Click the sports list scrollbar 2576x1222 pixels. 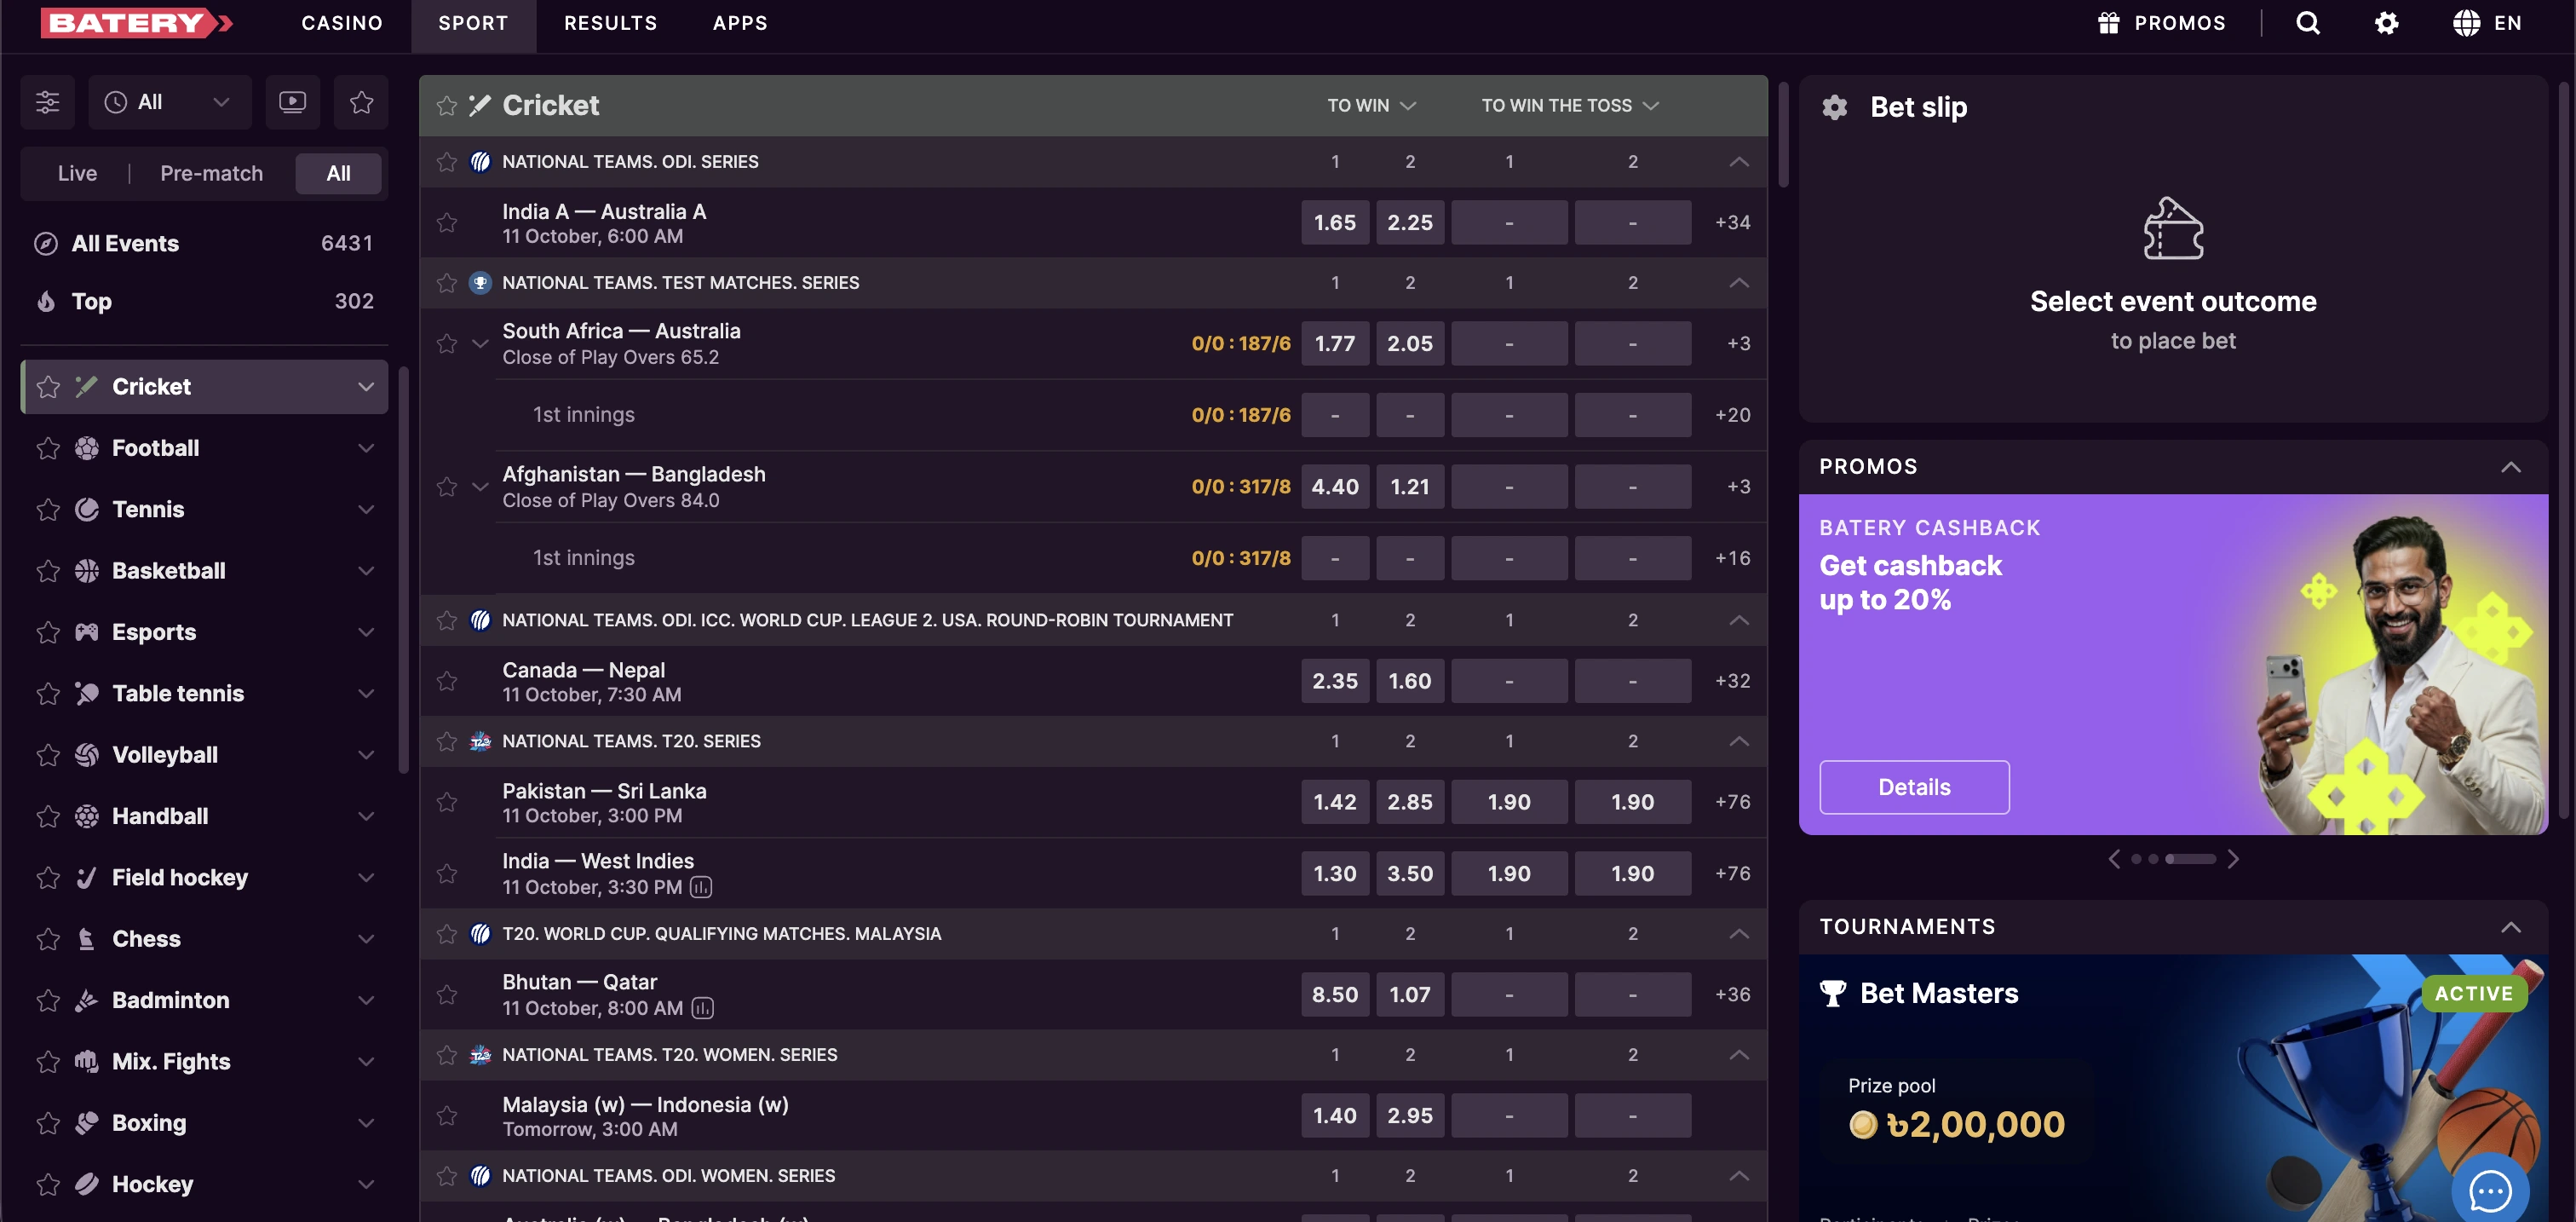(404, 570)
